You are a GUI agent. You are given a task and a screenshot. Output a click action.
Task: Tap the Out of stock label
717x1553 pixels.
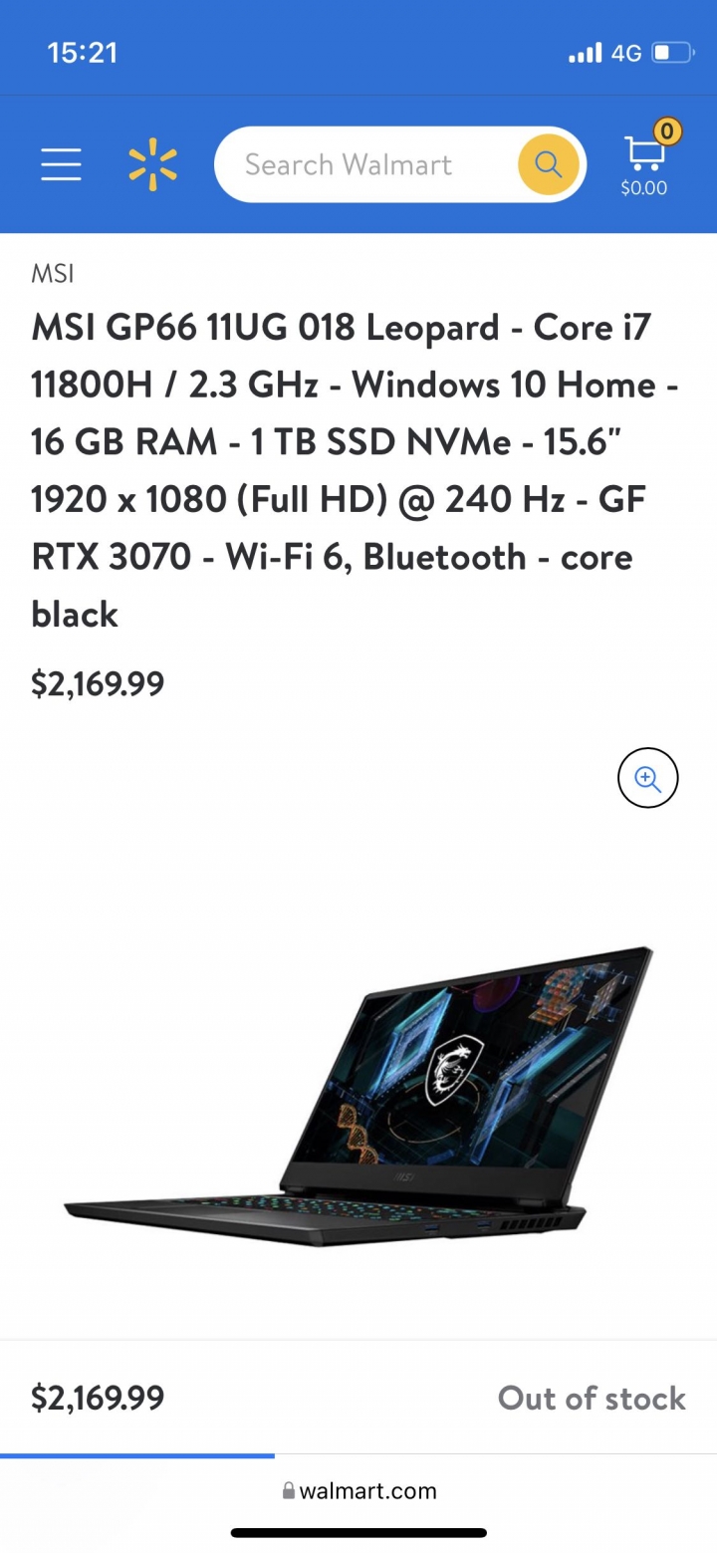(592, 1398)
